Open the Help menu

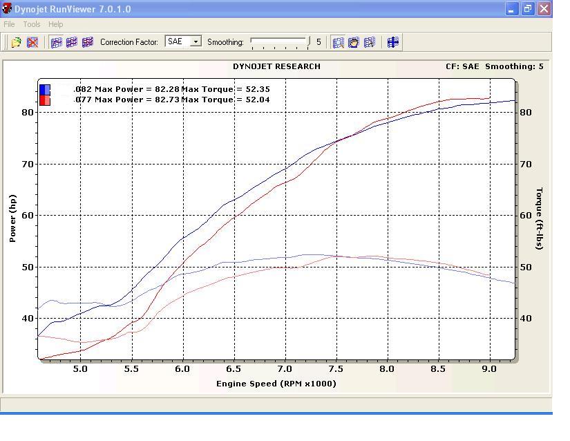[56, 24]
